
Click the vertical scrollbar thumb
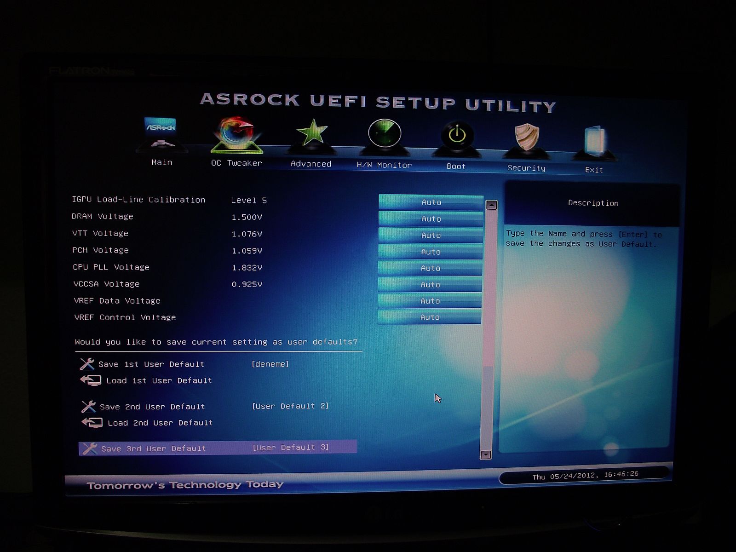click(490, 289)
